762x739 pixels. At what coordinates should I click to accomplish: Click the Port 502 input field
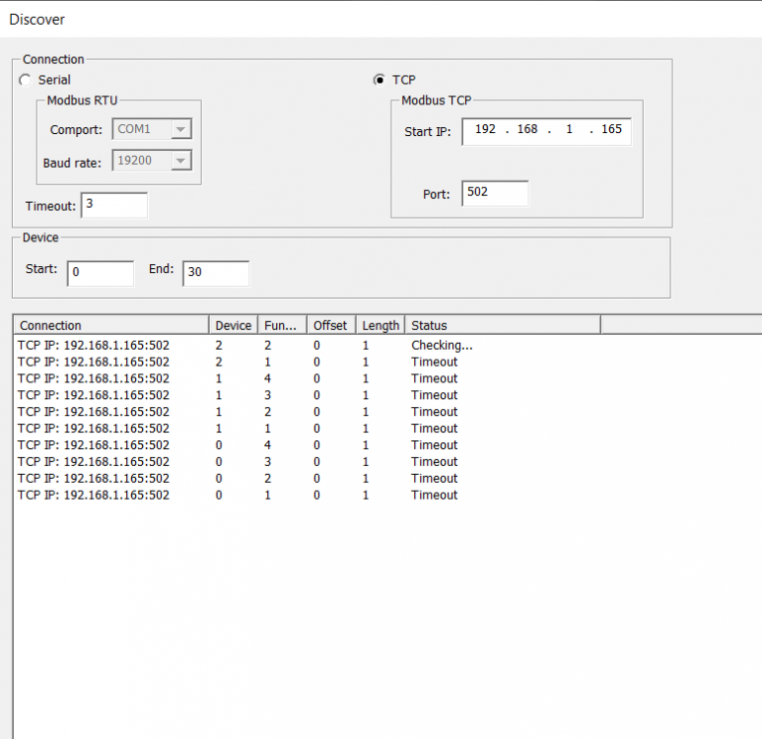[x=496, y=193]
